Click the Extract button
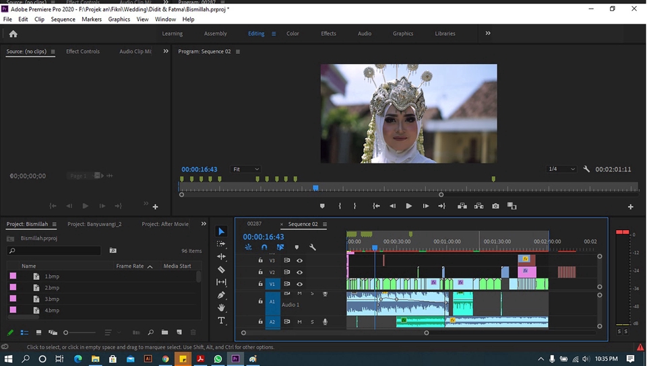Screen dimensions: 647x366 coord(479,206)
